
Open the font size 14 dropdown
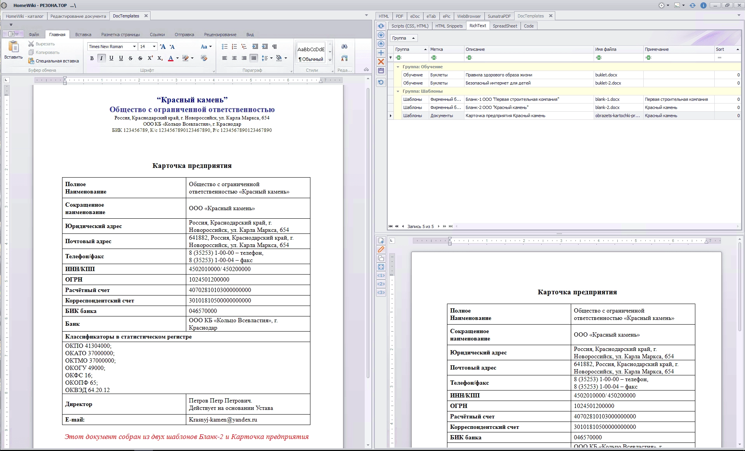point(154,47)
